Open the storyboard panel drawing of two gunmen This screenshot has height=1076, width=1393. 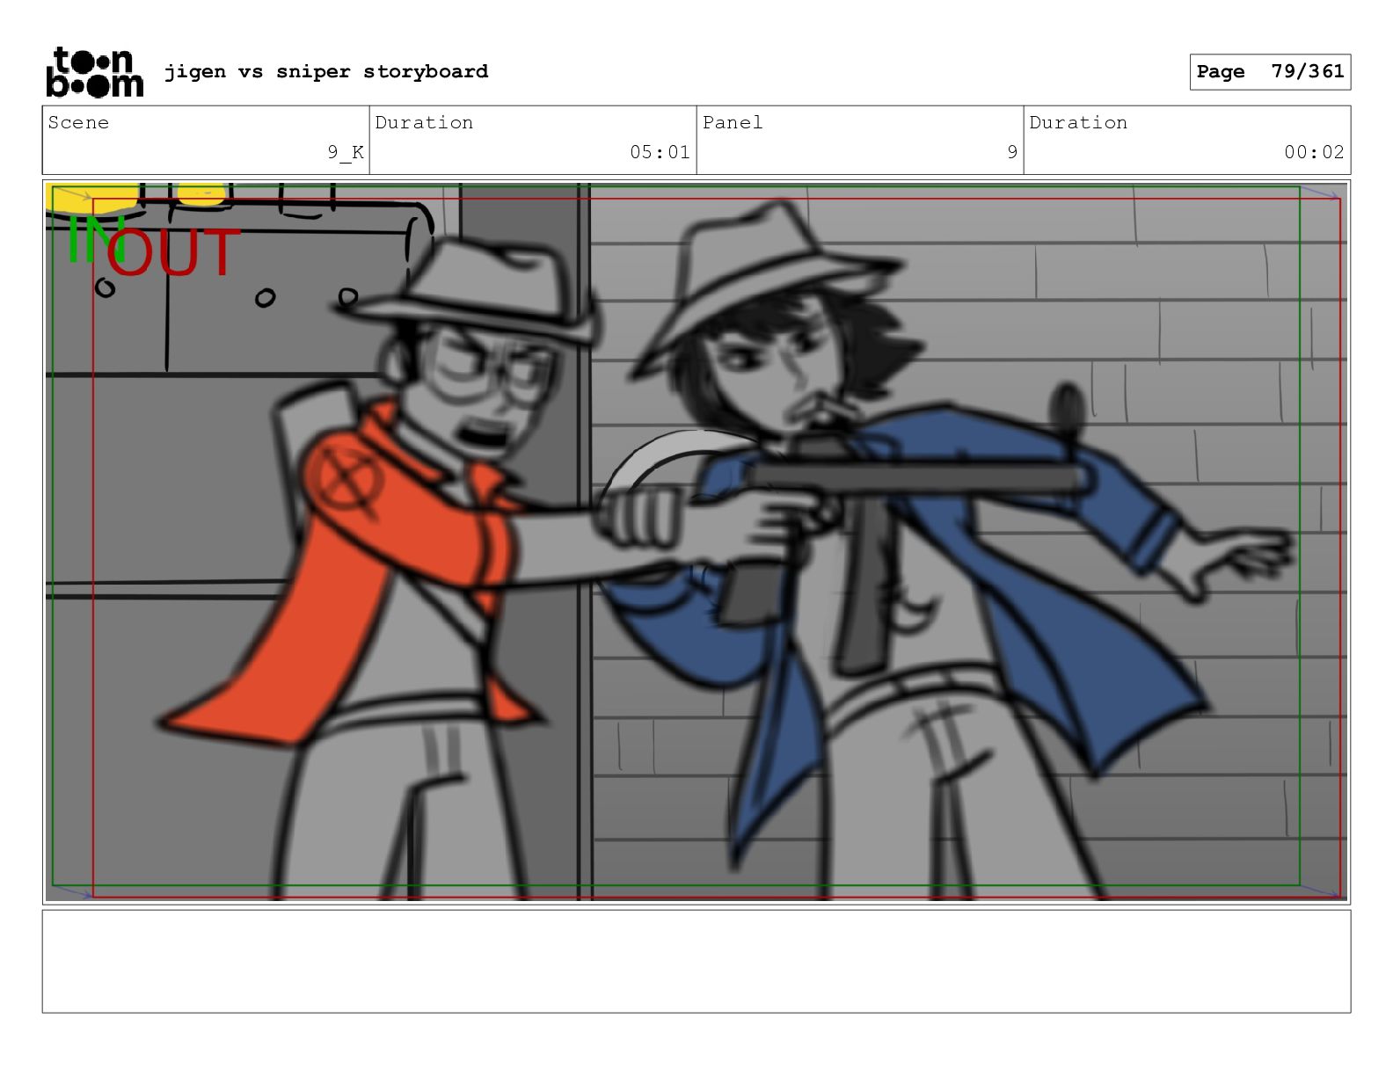(x=696, y=542)
